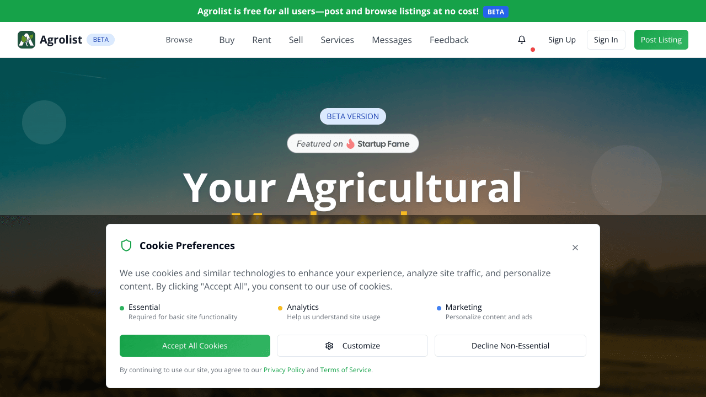Open the Rent section
Viewport: 706px width, 397px height.
pyautogui.click(x=261, y=40)
